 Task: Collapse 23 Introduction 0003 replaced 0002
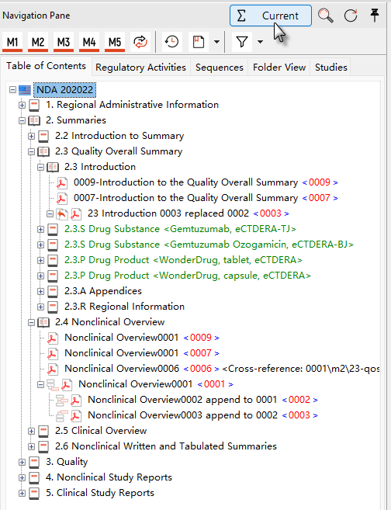click(x=50, y=213)
